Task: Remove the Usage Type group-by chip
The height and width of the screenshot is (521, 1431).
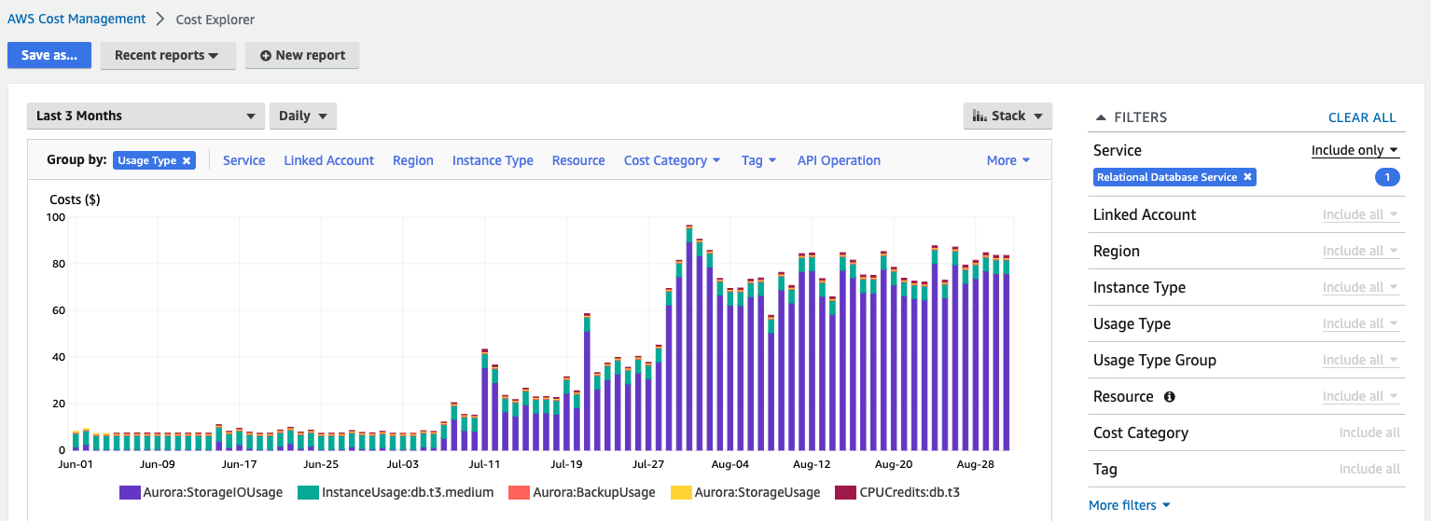Action: coord(187,160)
